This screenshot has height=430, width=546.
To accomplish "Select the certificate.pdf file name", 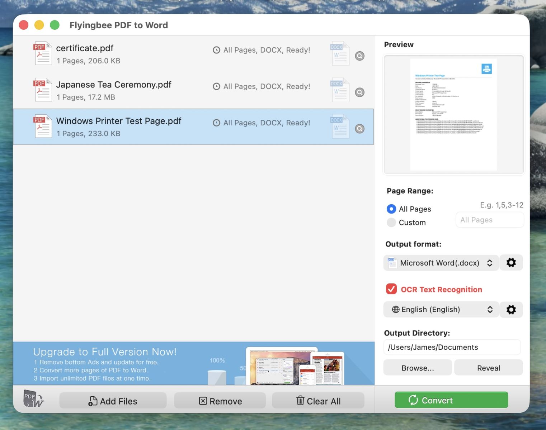I will point(85,48).
